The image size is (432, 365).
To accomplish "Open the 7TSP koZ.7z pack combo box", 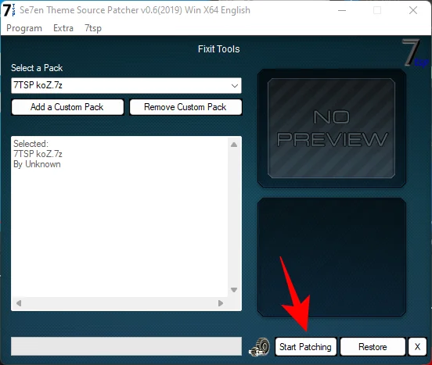I will 126,85.
